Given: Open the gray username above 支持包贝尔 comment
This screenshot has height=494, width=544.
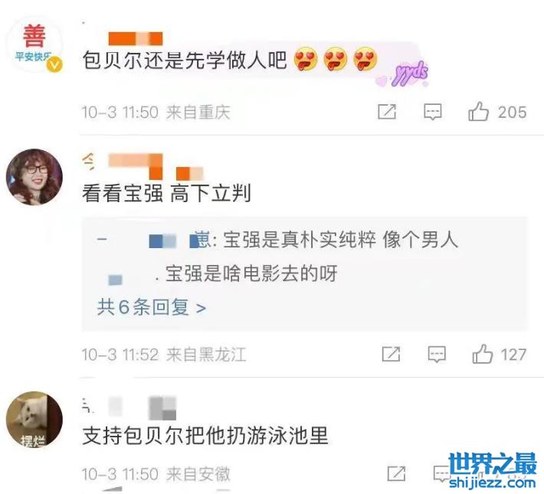Looking at the screenshot, I should (129, 407).
